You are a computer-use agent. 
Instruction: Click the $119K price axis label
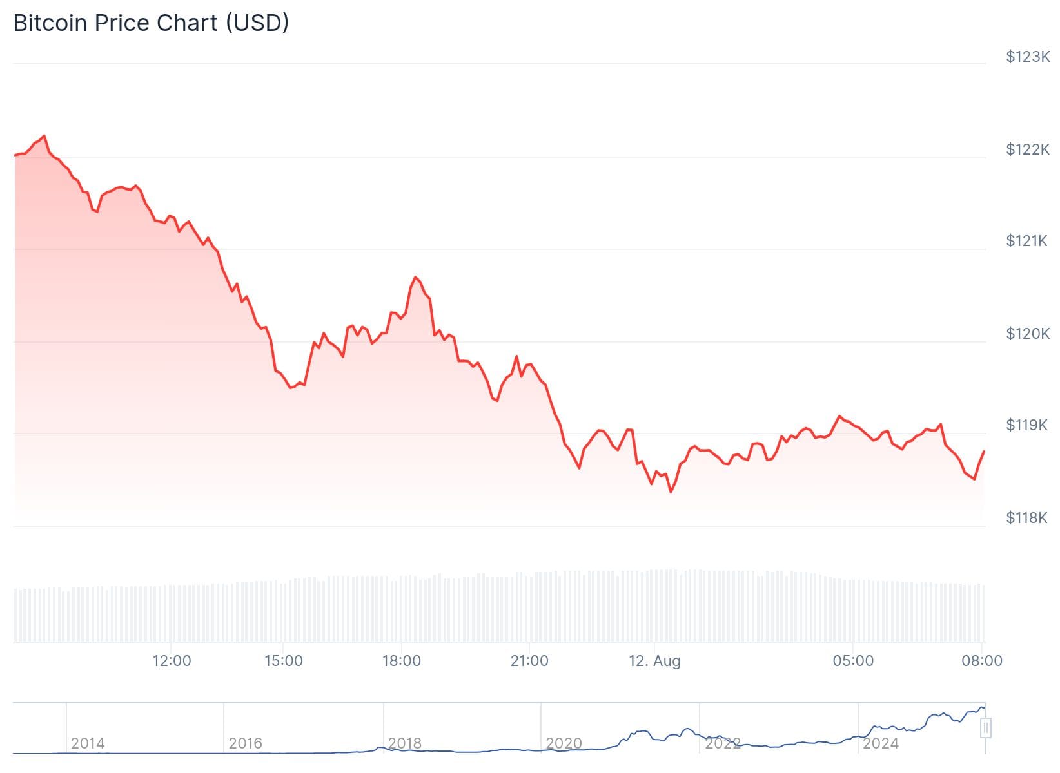tap(1026, 425)
